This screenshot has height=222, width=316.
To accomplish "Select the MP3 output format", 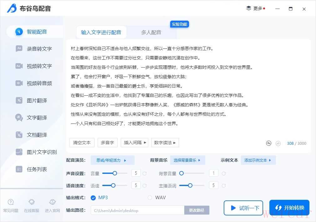I will tap(93, 198).
